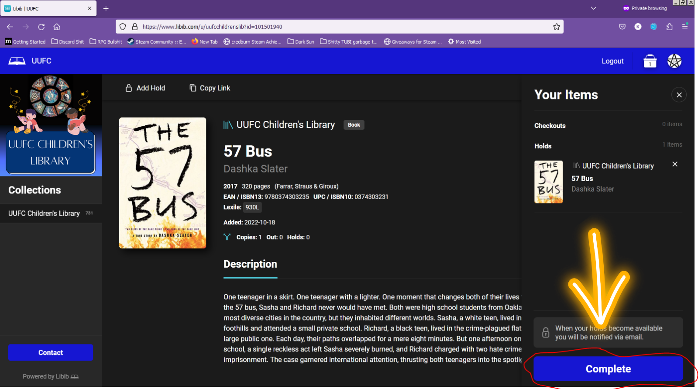Image resolution: width=698 pixels, height=389 pixels.
Task: Reload the current page
Action: pyautogui.click(x=41, y=27)
